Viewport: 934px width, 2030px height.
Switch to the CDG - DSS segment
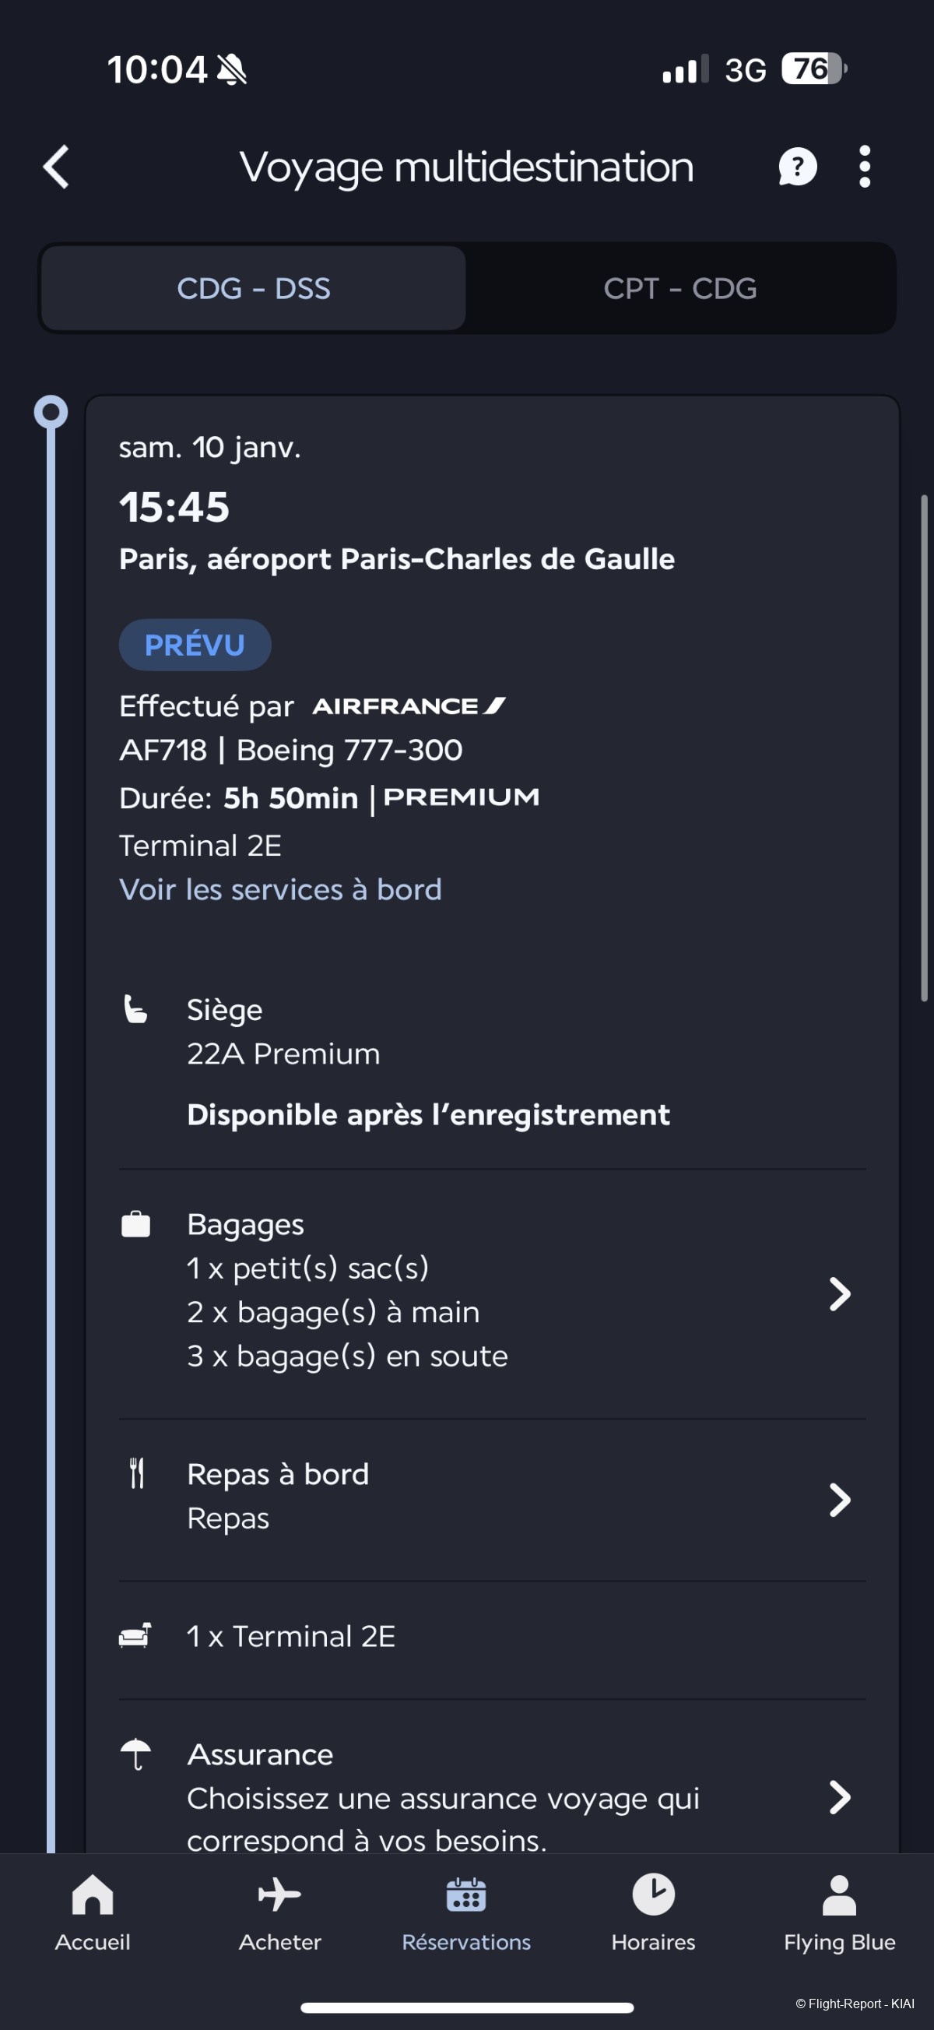coord(254,288)
